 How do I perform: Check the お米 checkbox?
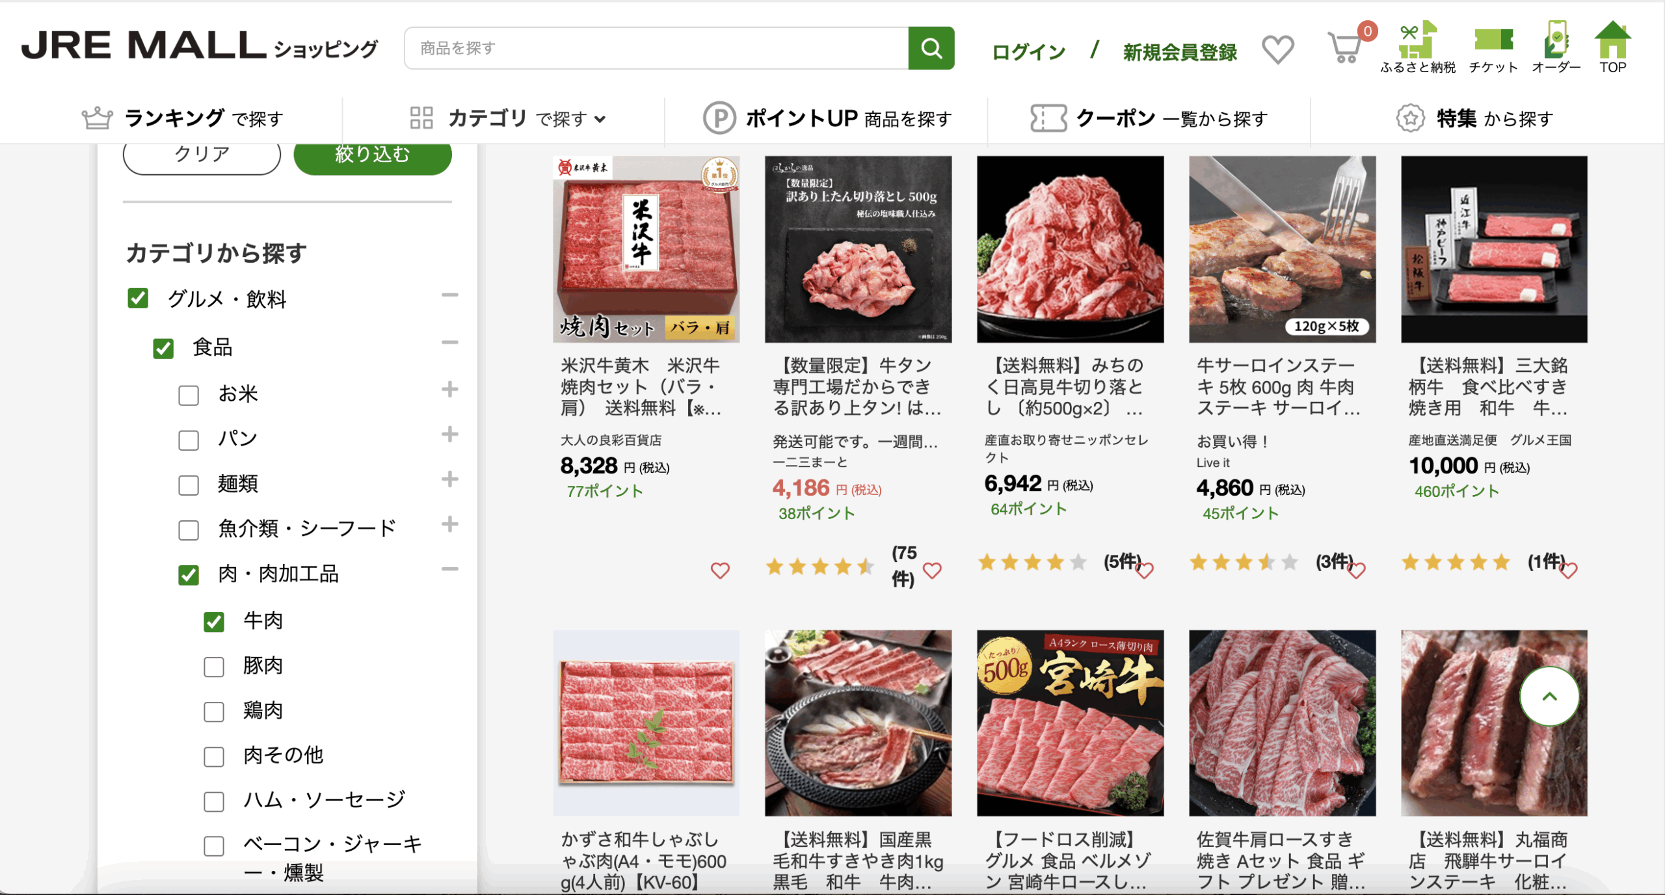click(x=189, y=395)
